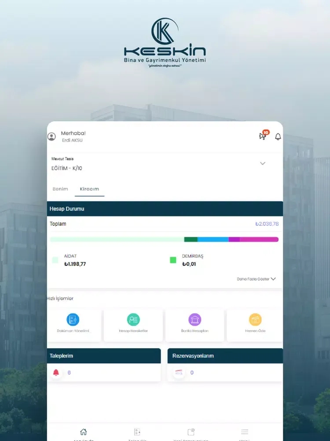Open the user profile avatar icon
This screenshot has width=330, height=441.
(x=51, y=137)
